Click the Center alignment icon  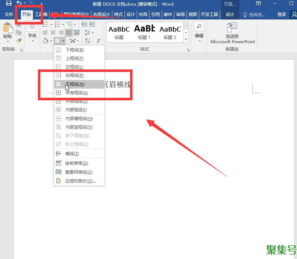53,33
